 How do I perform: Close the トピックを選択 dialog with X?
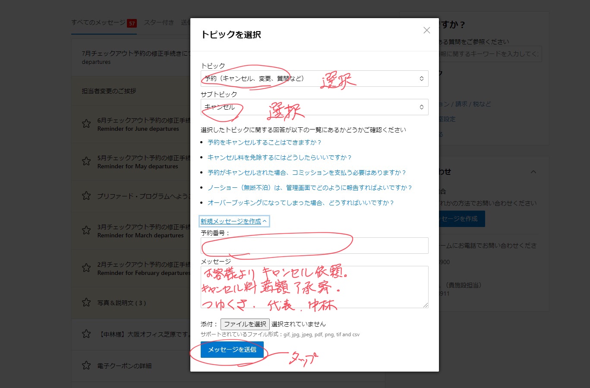click(426, 30)
